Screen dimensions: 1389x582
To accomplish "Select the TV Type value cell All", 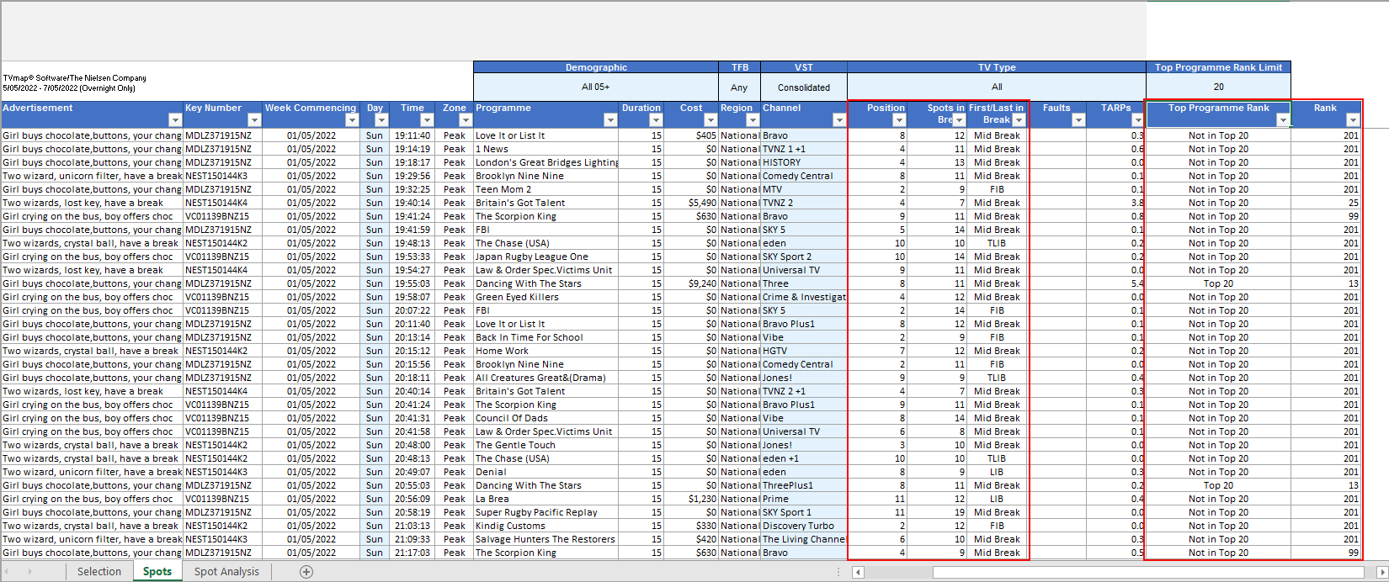I will pyautogui.click(x=997, y=87).
